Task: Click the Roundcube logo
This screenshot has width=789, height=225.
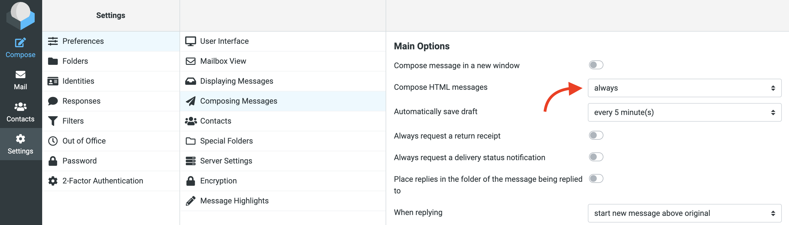Action: point(21,15)
